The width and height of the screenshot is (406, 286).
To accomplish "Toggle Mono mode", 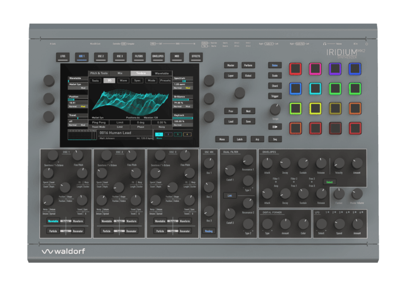I will coord(222,139).
